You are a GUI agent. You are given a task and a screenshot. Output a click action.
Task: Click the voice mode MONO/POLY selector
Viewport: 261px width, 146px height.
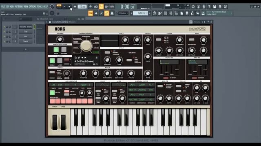click(x=52, y=72)
